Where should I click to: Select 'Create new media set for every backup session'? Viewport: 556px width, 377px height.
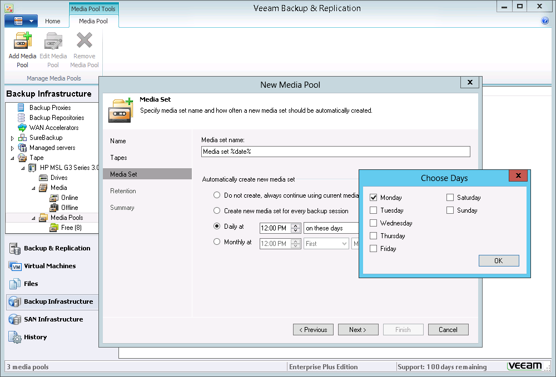(x=217, y=210)
